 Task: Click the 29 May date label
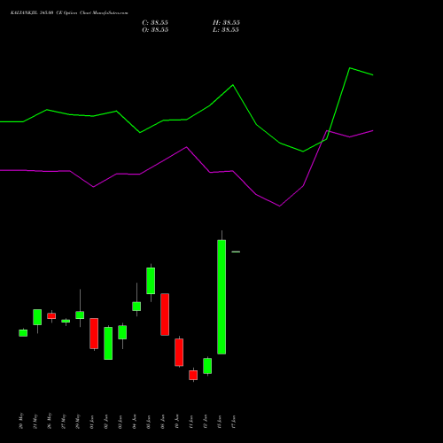(x=78, y=421)
